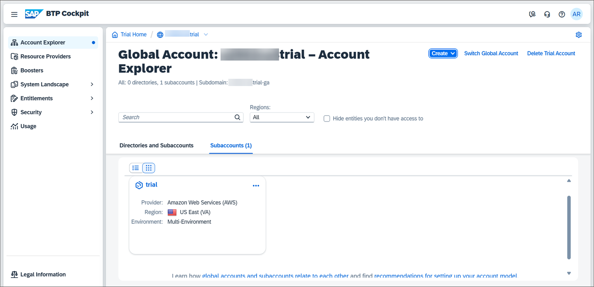Click the System Landscape icon
The height and width of the screenshot is (287, 594).
(x=14, y=84)
